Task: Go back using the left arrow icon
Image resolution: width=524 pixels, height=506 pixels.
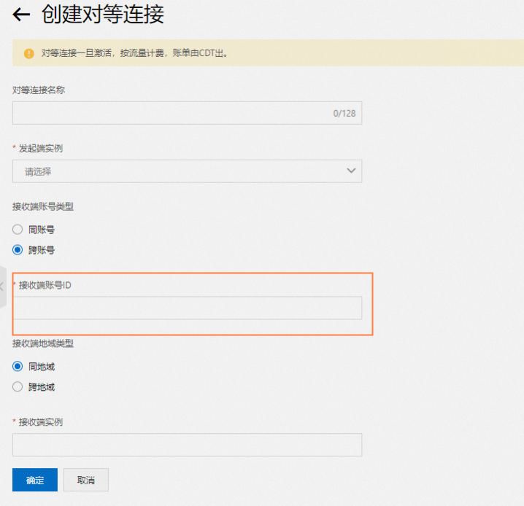Action: [x=21, y=15]
